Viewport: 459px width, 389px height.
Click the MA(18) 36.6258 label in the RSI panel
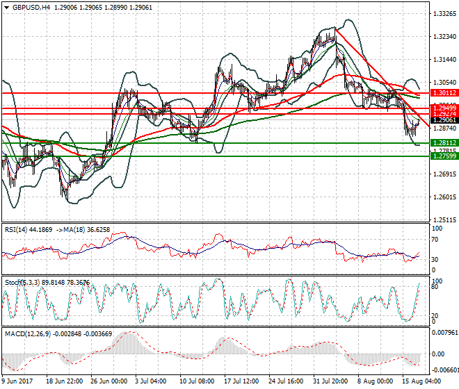pyautogui.click(x=87, y=230)
